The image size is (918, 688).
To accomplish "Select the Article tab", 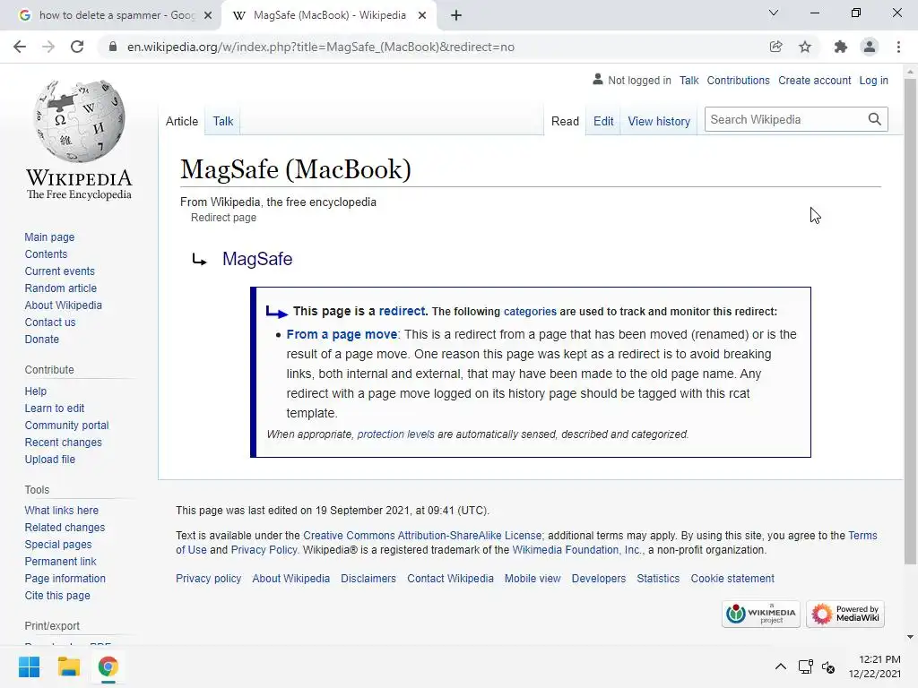I will [182, 121].
